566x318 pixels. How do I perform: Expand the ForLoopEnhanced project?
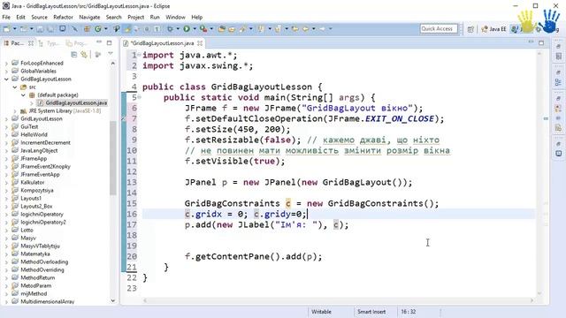tap(6, 63)
